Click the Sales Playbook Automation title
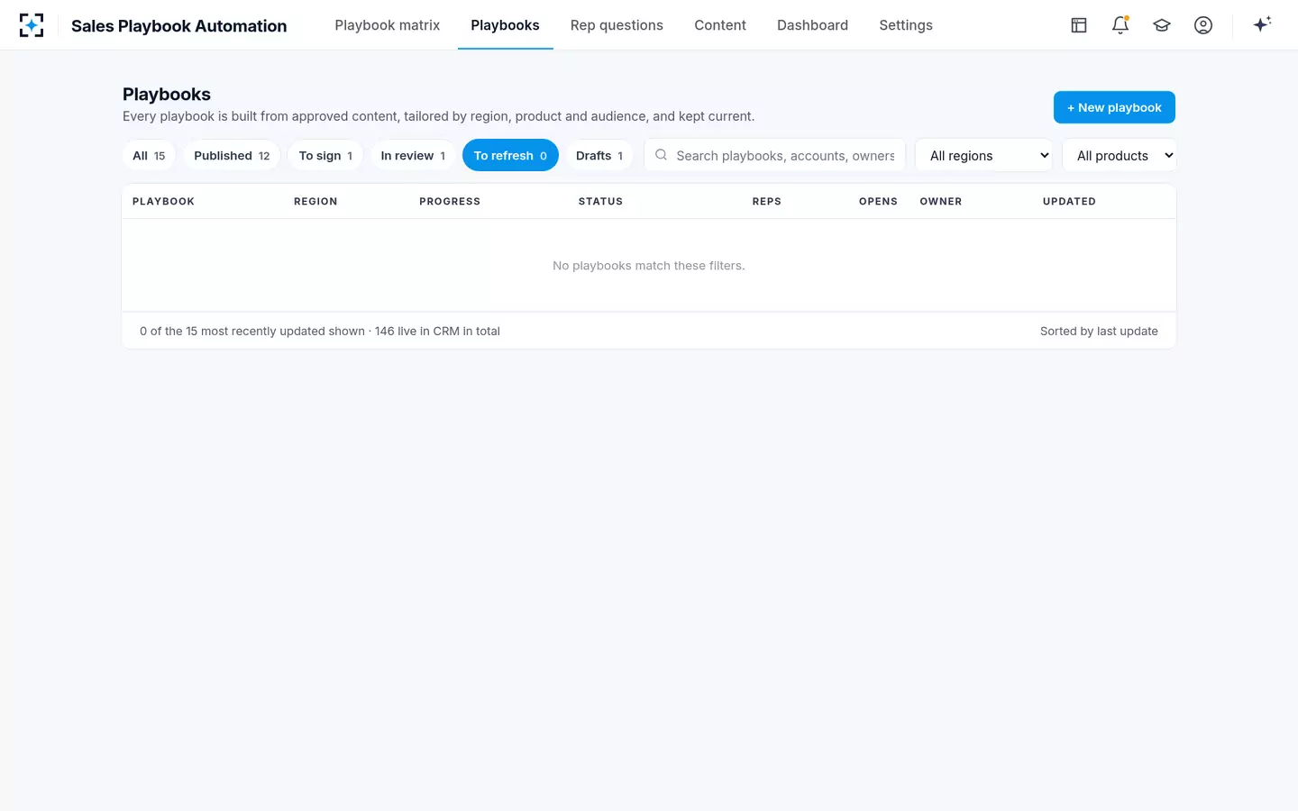Screen dimensions: 1298x811 178,26
